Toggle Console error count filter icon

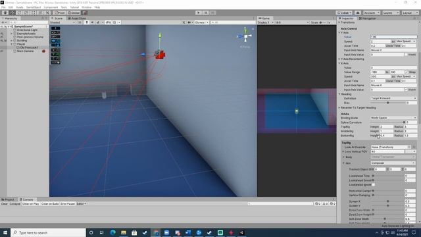[x=332, y=203]
